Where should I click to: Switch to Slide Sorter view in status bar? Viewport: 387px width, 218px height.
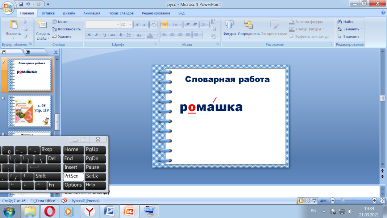tap(308, 200)
